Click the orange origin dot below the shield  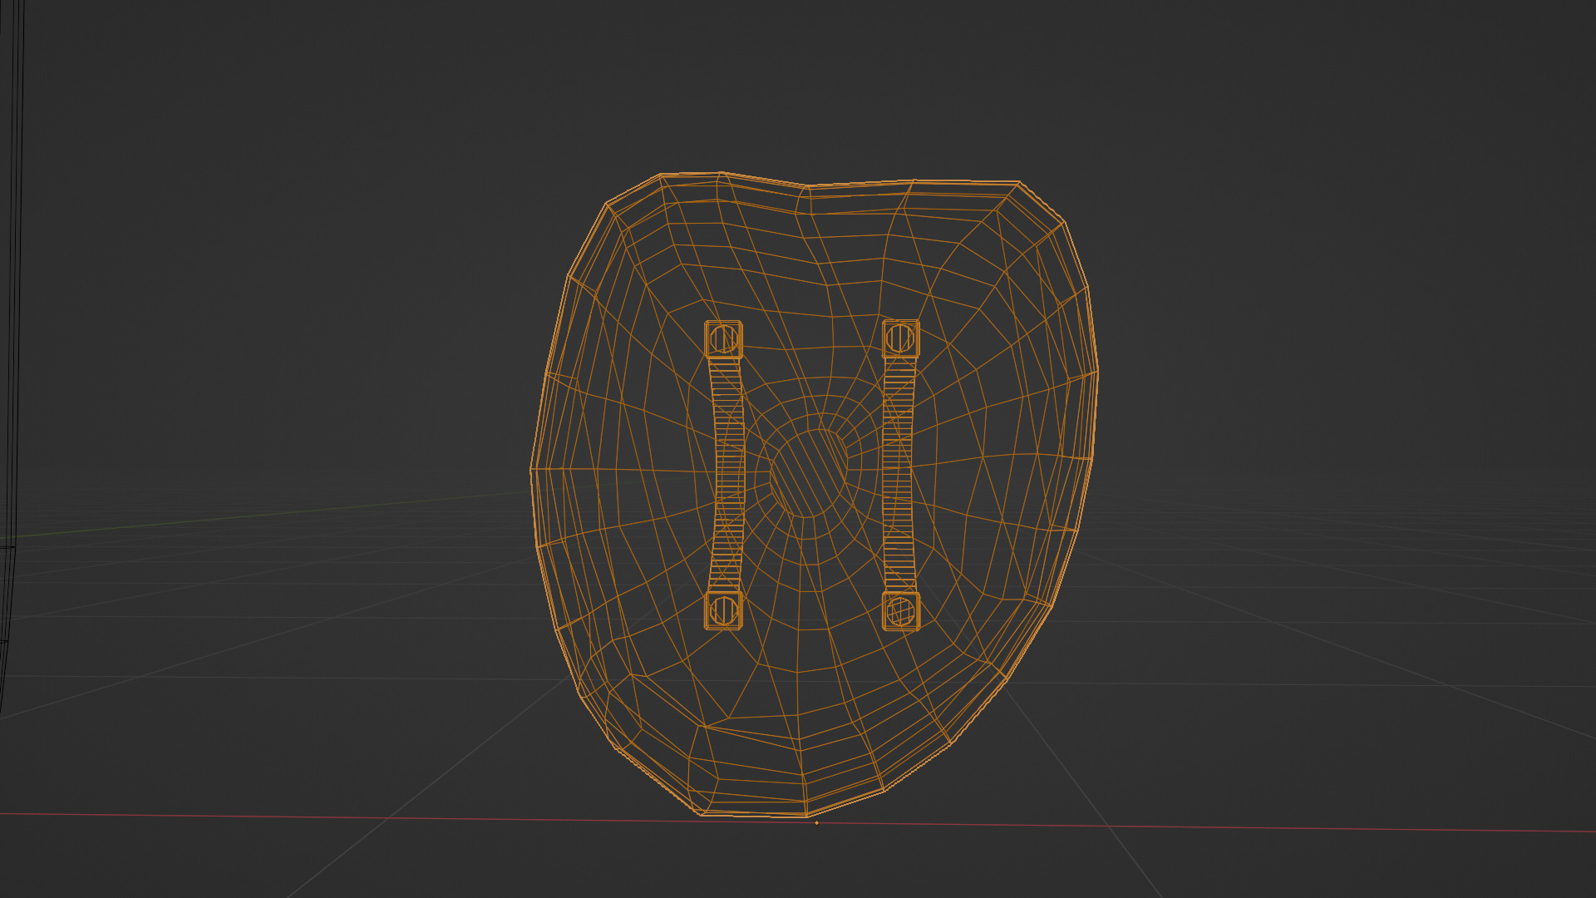tap(816, 823)
